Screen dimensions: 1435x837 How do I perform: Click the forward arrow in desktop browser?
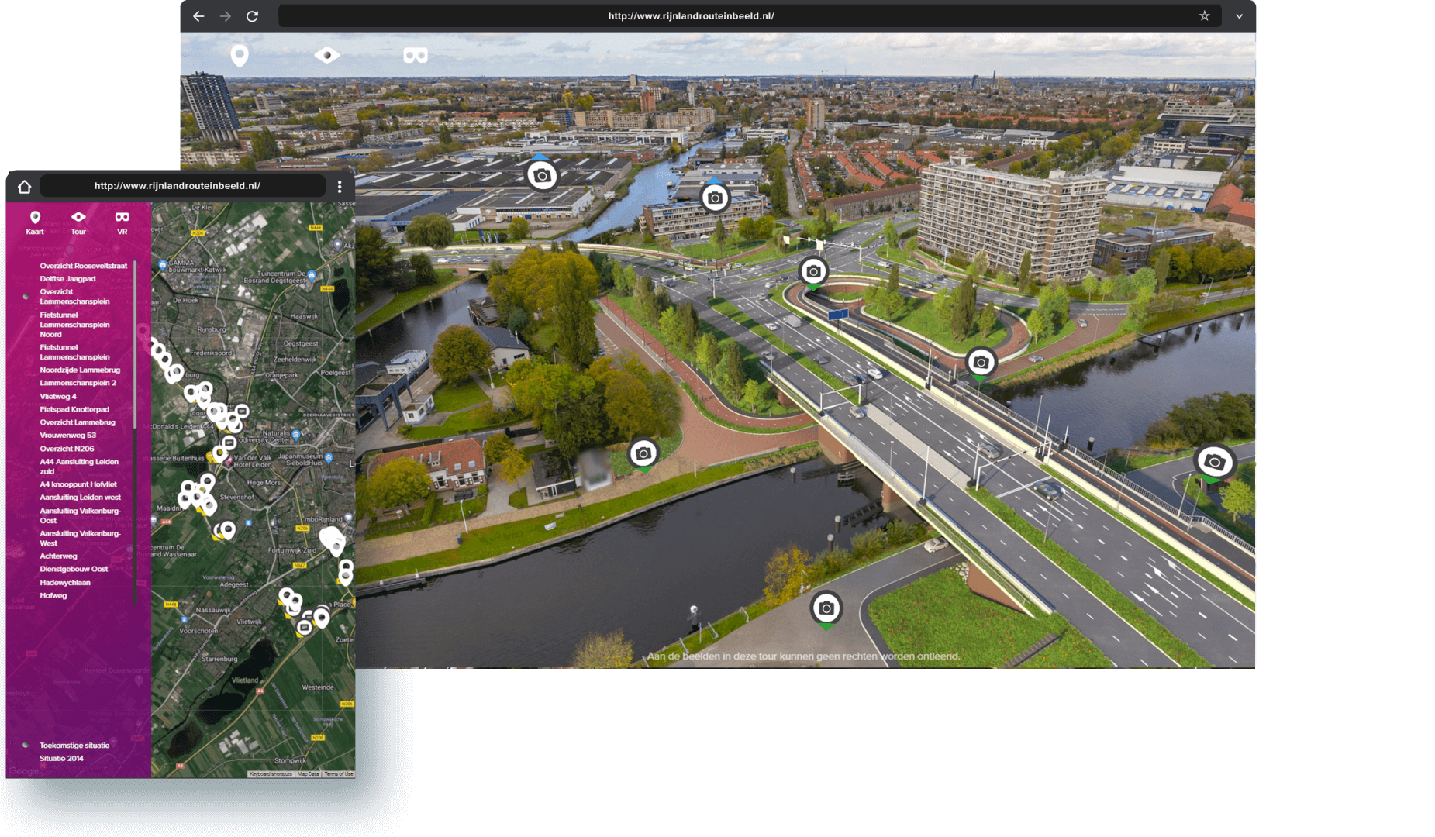tap(226, 16)
